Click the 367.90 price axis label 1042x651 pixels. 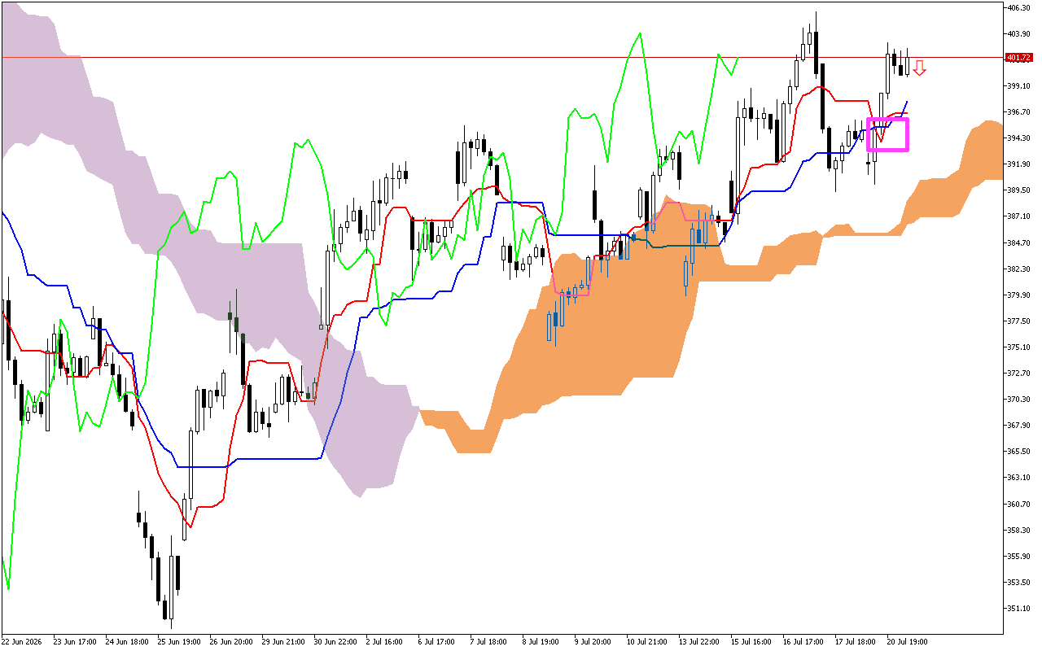(x=1019, y=425)
